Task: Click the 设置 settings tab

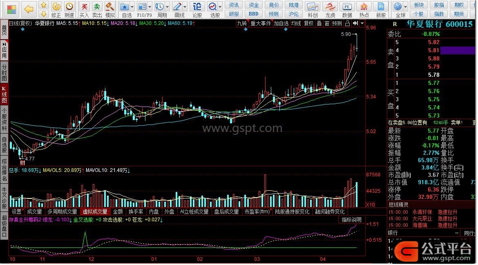Action: tap(16, 212)
